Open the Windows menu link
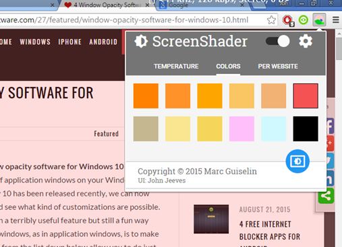This screenshot has width=342, height=247. pos(35,42)
